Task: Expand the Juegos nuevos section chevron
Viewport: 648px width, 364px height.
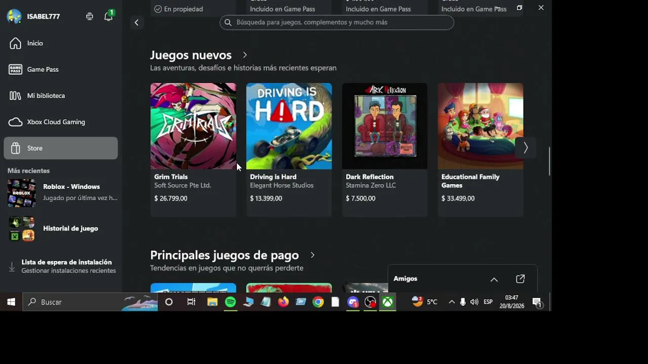Action: [x=245, y=55]
